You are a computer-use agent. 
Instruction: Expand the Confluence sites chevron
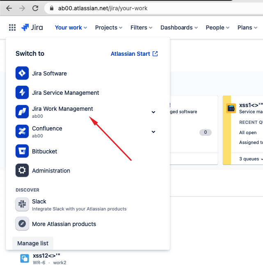coord(153,132)
